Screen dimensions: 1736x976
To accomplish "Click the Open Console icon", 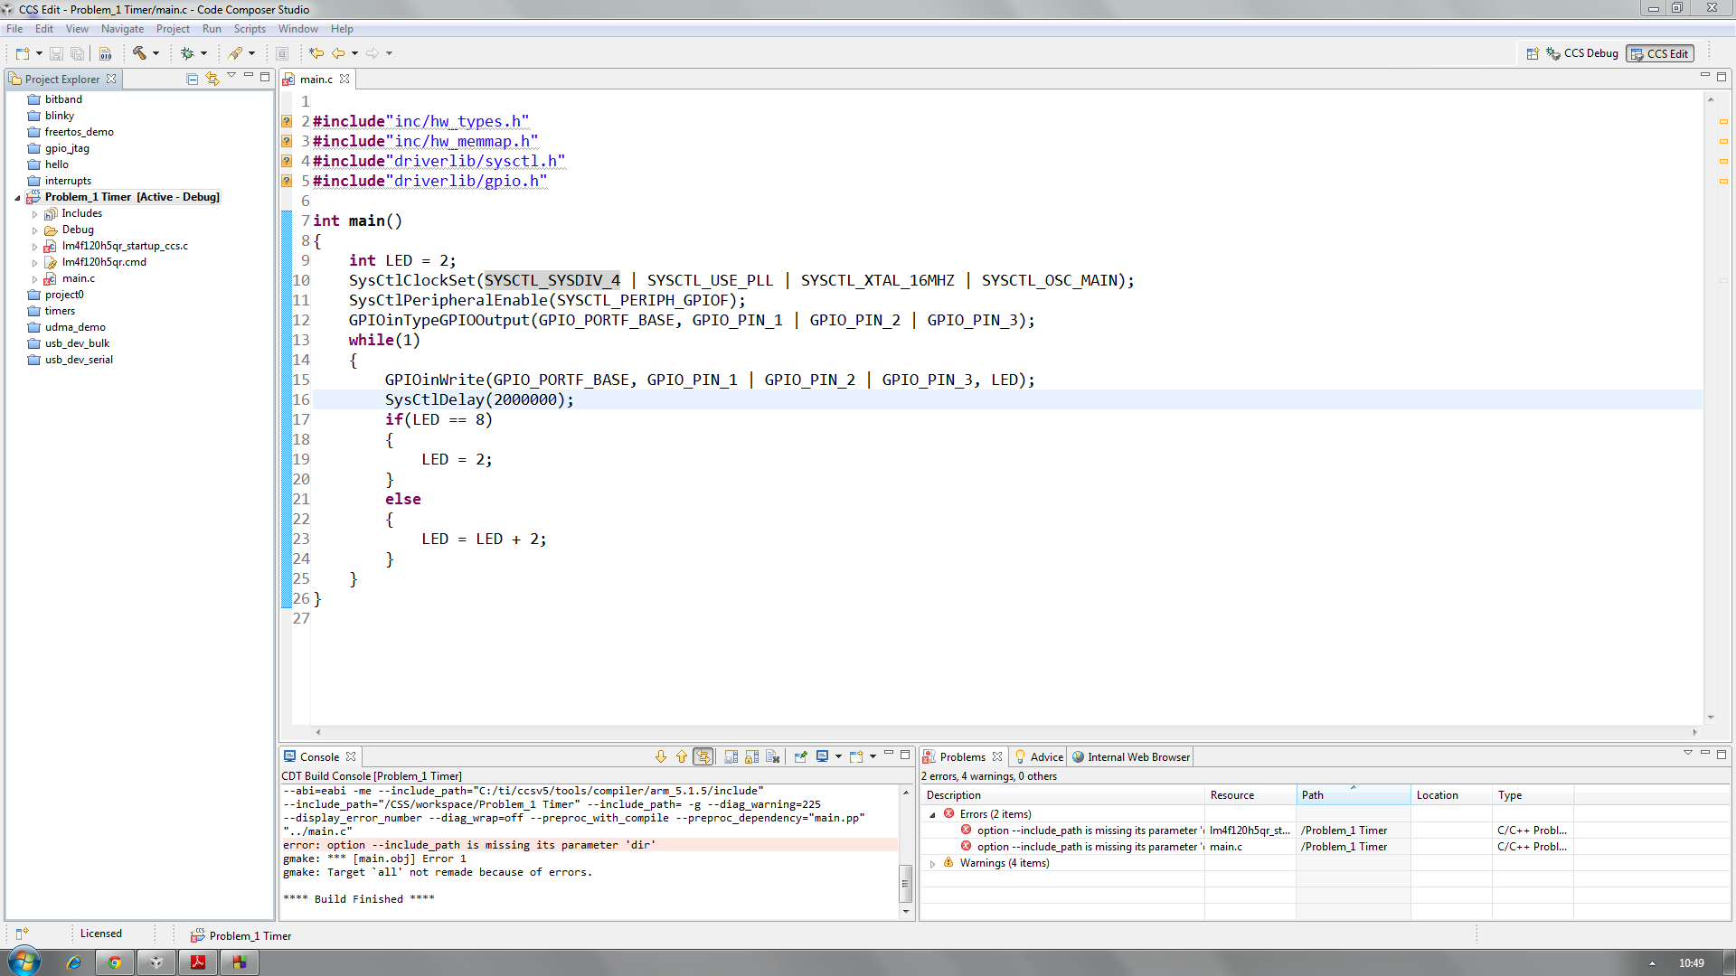I will pyautogui.click(x=856, y=756).
